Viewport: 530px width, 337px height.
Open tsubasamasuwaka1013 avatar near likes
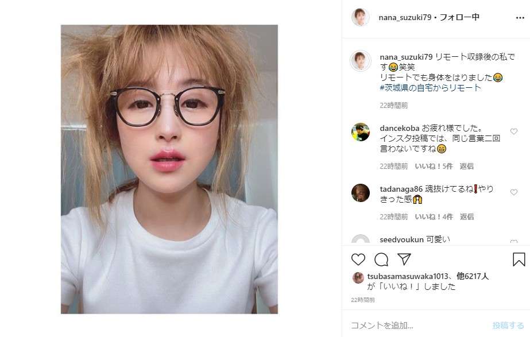358,278
